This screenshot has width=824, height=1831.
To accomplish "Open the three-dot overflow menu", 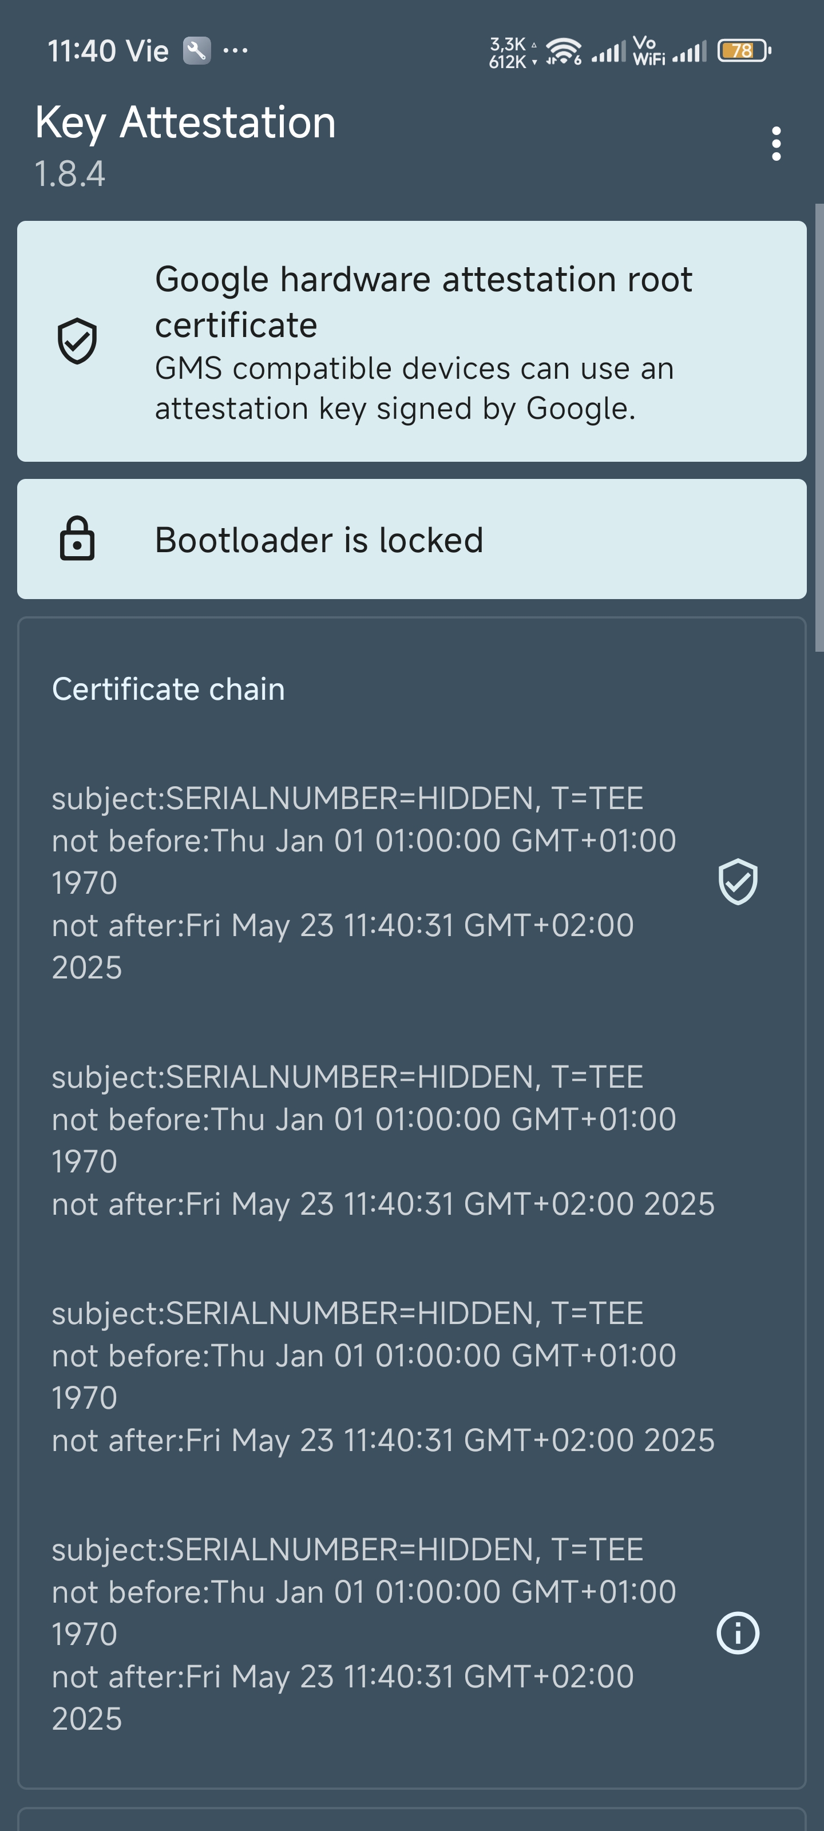I will click(776, 144).
